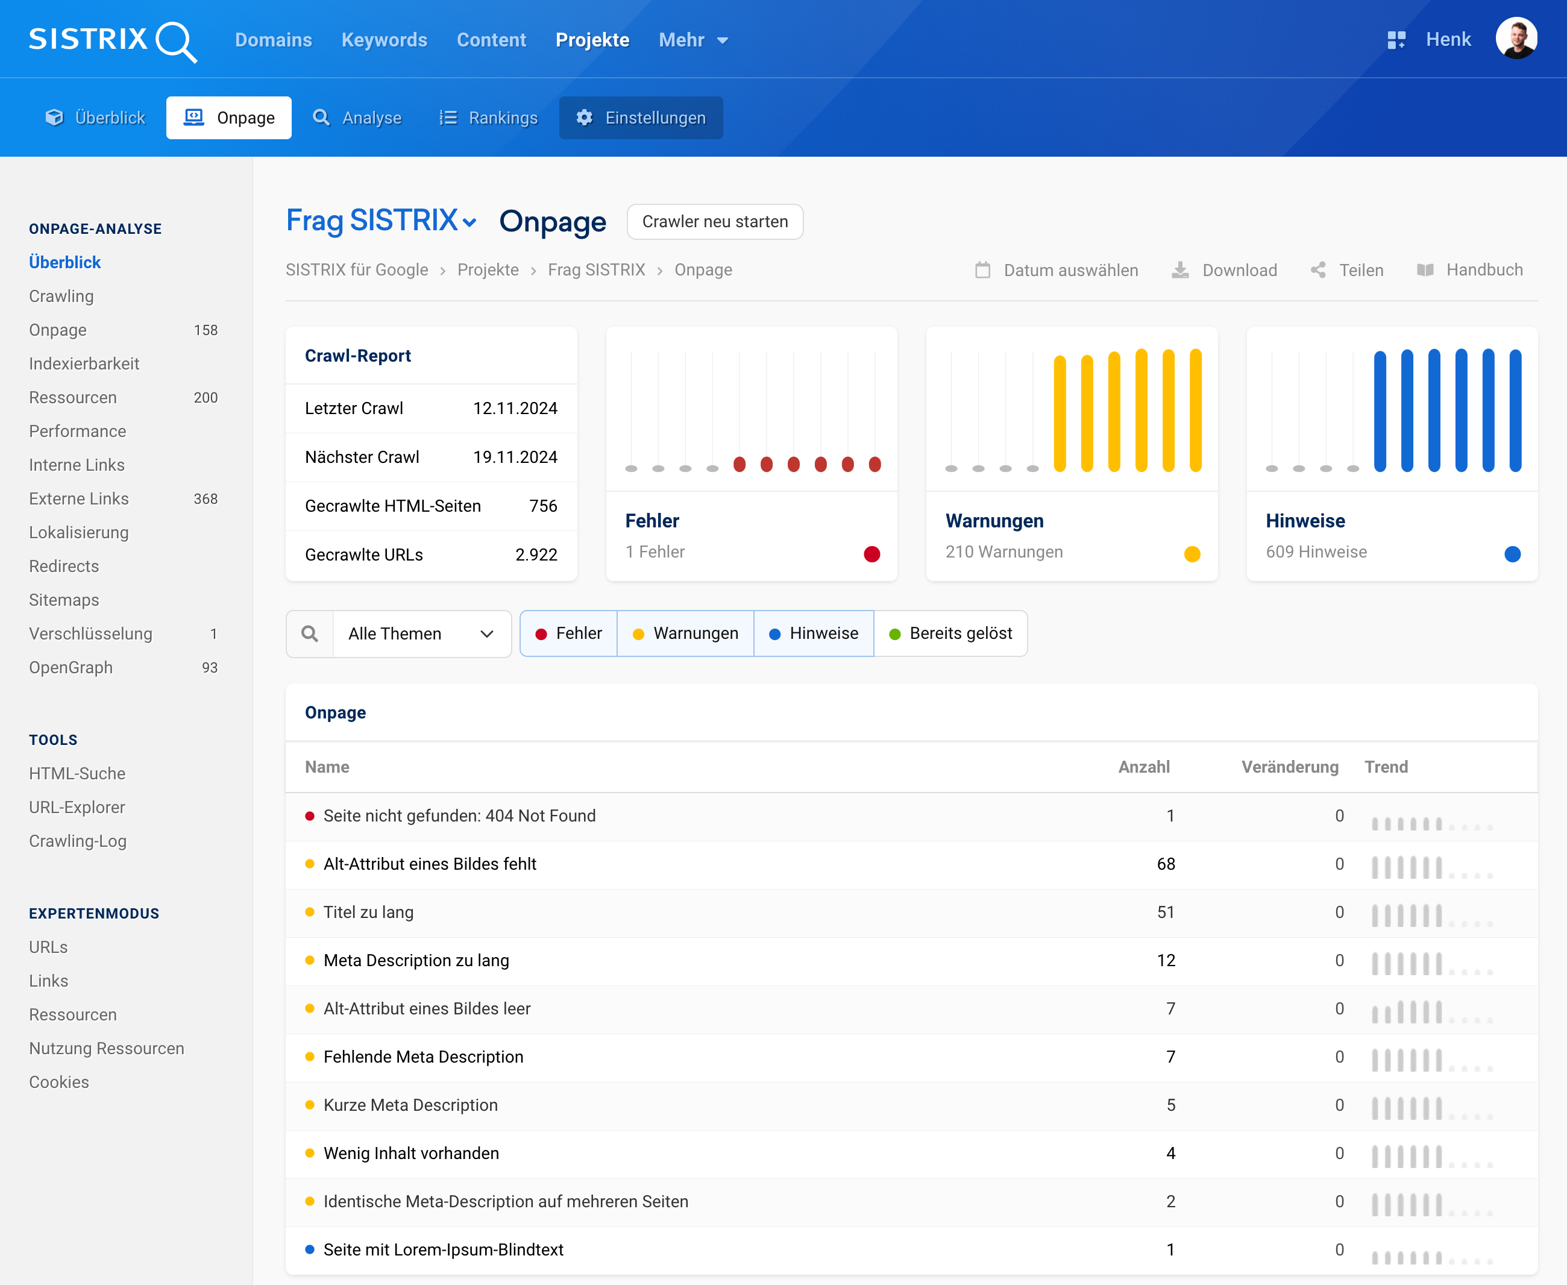Open Performance in the sidebar
Screen dimensions: 1567x1285
tap(78, 431)
